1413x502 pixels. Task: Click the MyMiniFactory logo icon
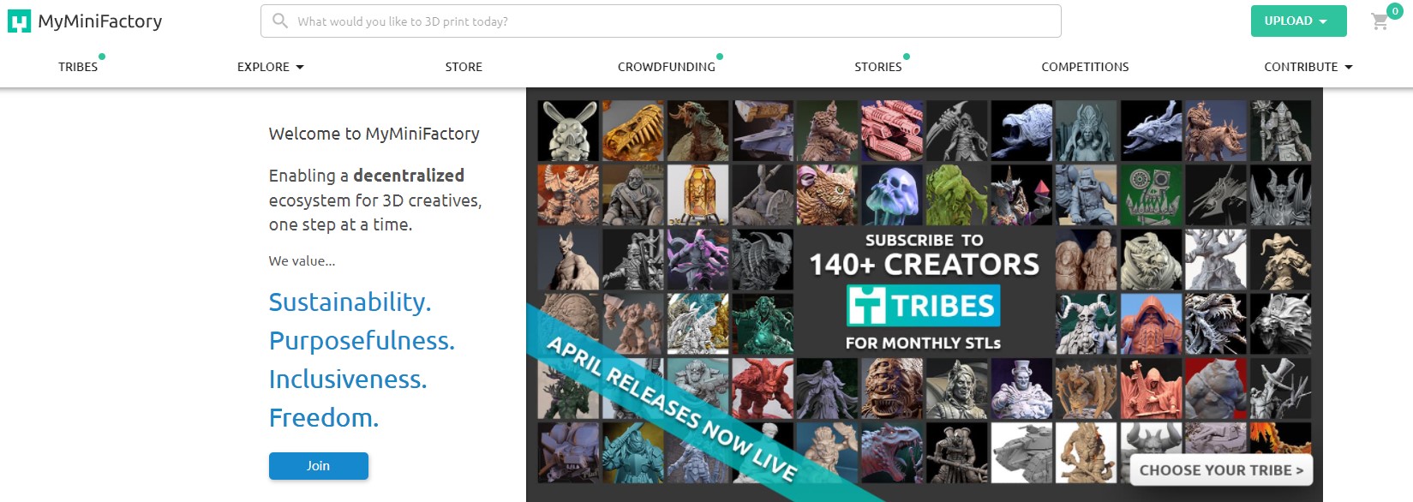tap(19, 21)
